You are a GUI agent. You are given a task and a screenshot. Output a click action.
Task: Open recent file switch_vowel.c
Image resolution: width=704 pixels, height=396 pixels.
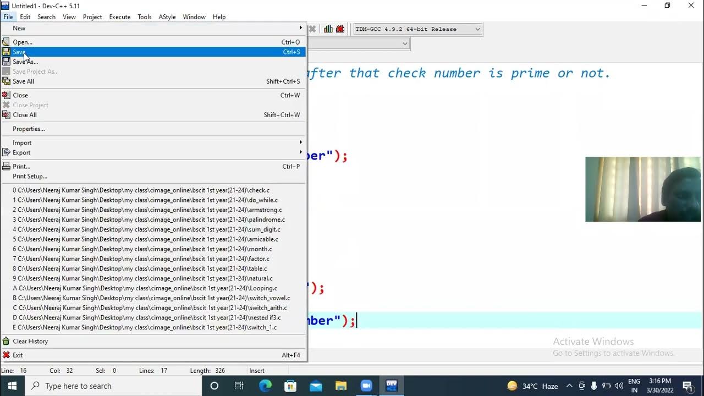[153, 298]
